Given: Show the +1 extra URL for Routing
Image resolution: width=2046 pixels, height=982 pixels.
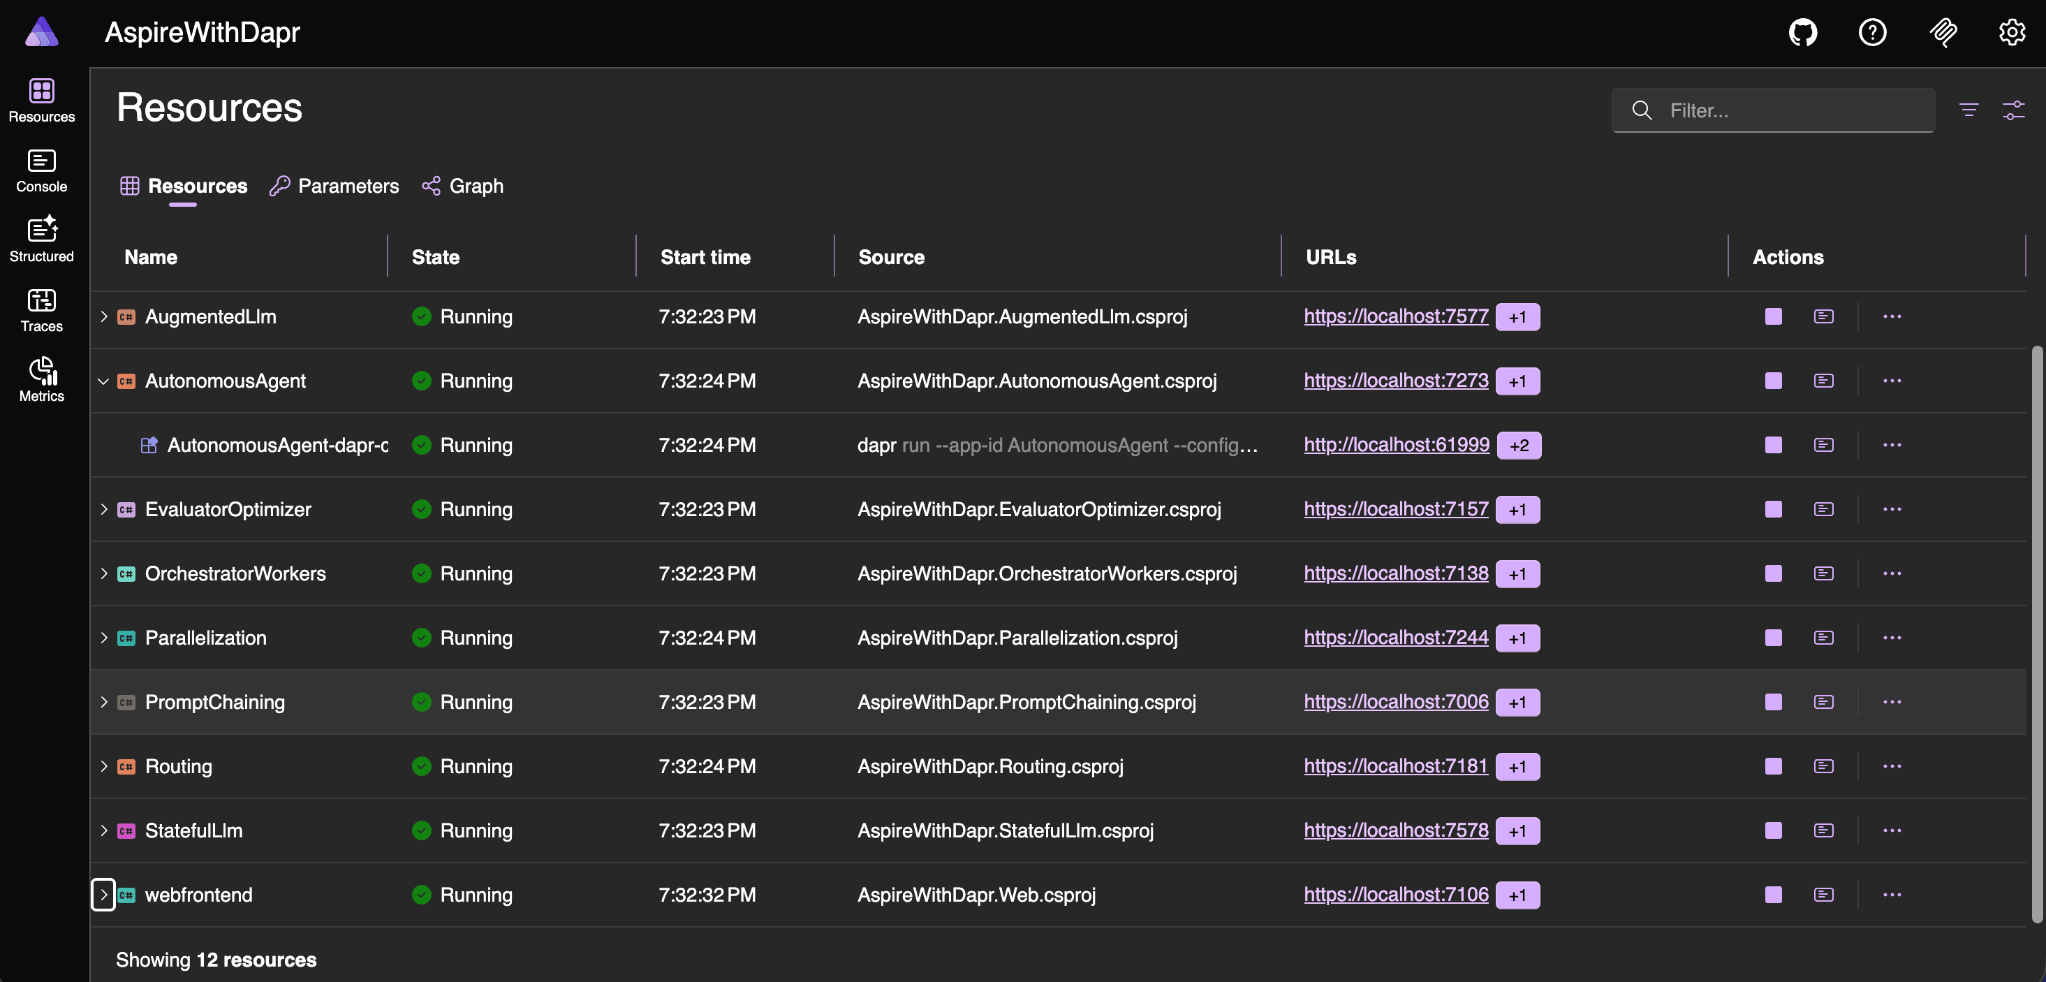Looking at the screenshot, I should (1517, 768).
